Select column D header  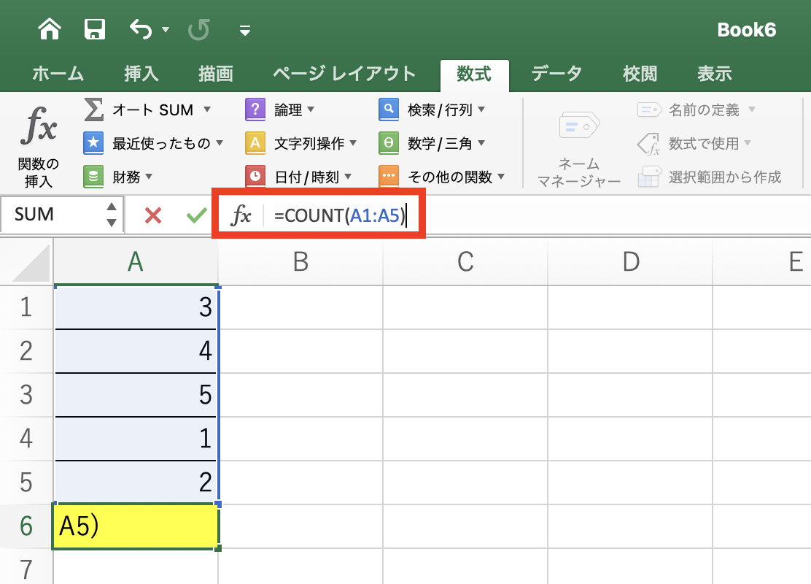(x=630, y=262)
